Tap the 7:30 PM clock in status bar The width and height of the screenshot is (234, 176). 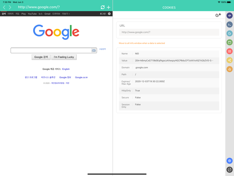click(x=7, y=2)
